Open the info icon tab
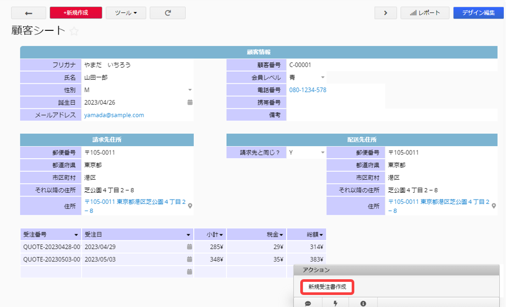506x307 pixels. tap(363, 303)
